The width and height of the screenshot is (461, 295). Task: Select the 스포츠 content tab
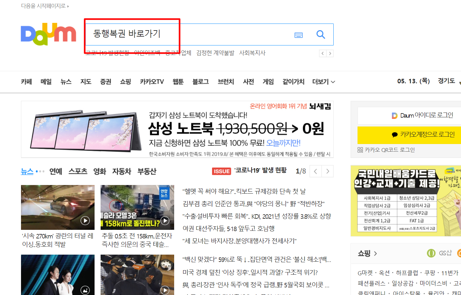pyautogui.click(x=78, y=171)
